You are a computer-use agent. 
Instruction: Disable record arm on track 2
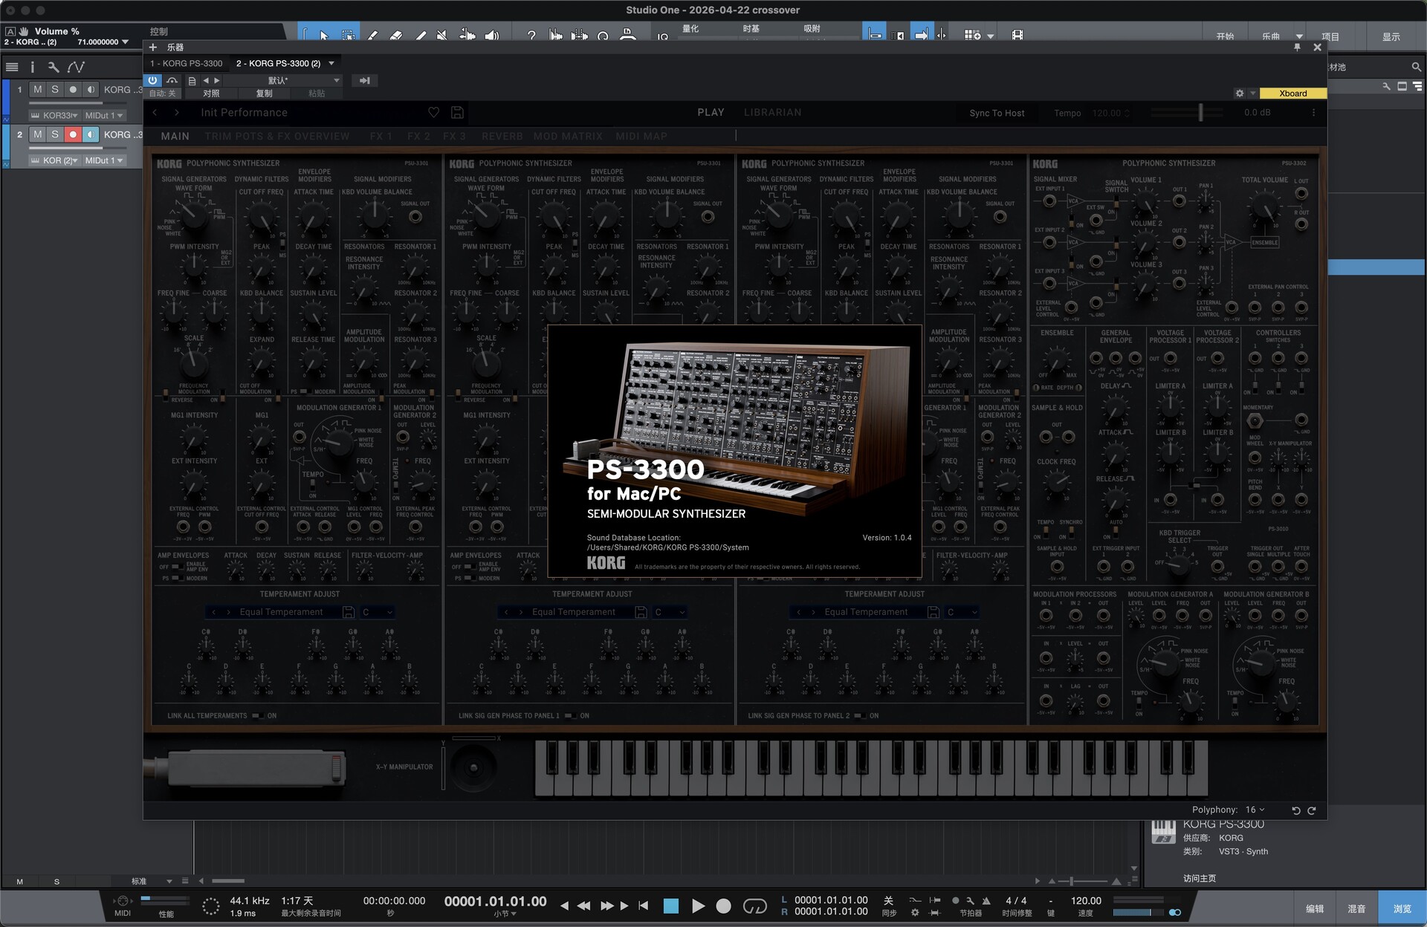coord(72,134)
